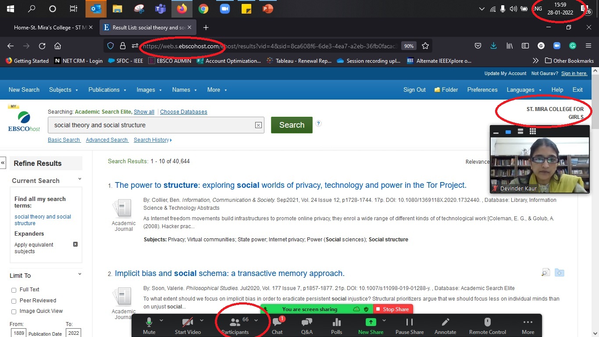The height and width of the screenshot is (337, 599).
Task: Add the second article to the folder
Action: [x=560, y=272]
